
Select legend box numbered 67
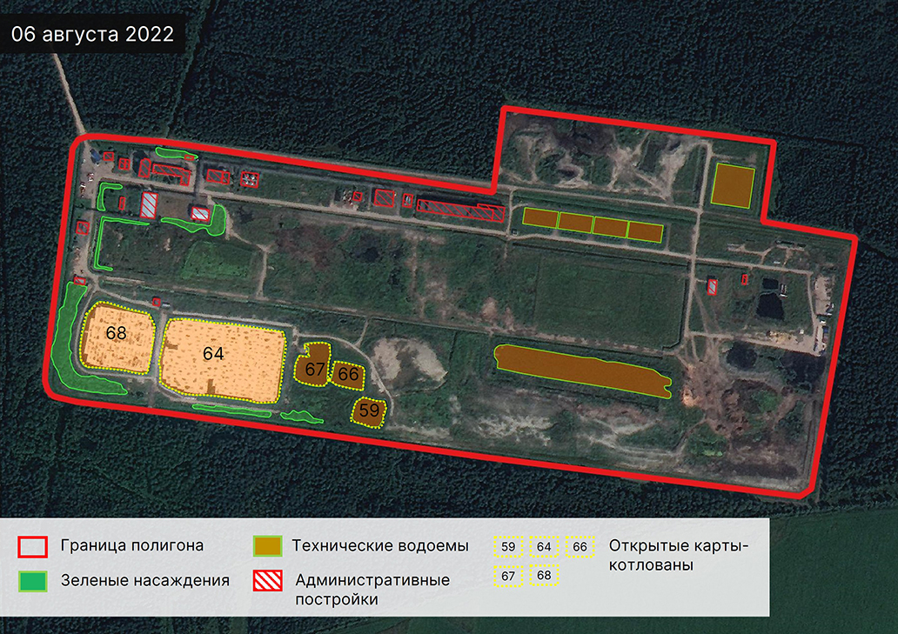pos(509,576)
